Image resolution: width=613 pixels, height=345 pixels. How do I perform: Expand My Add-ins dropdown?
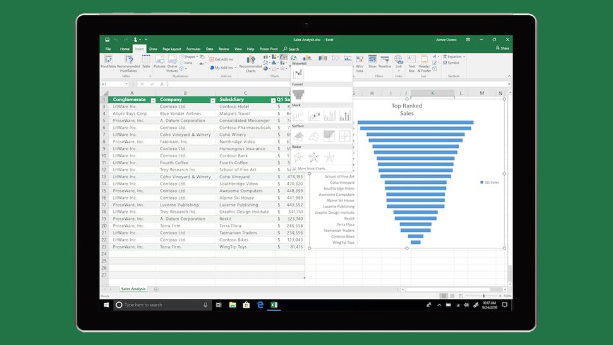coord(235,68)
